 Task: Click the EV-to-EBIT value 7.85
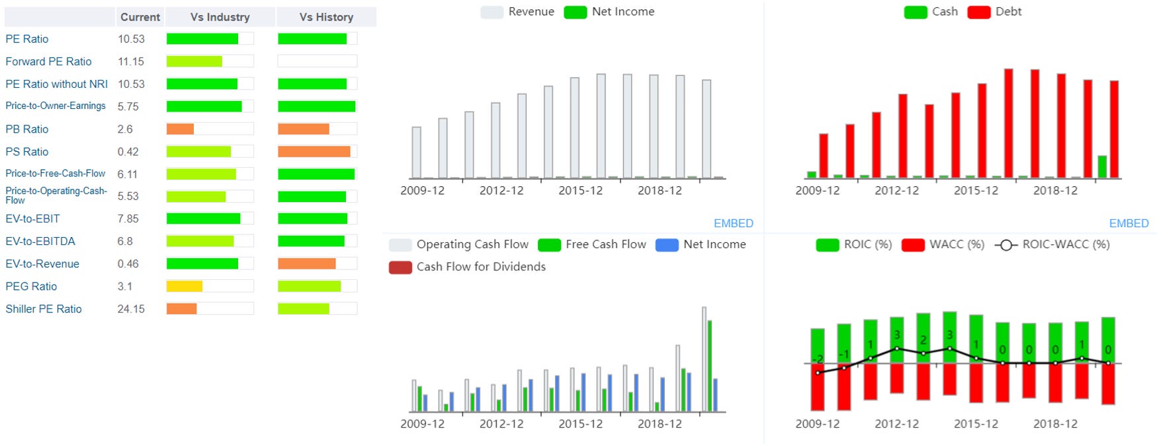(128, 219)
